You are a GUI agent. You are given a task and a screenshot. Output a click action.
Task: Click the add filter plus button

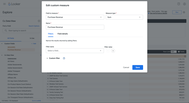coord(113,51)
